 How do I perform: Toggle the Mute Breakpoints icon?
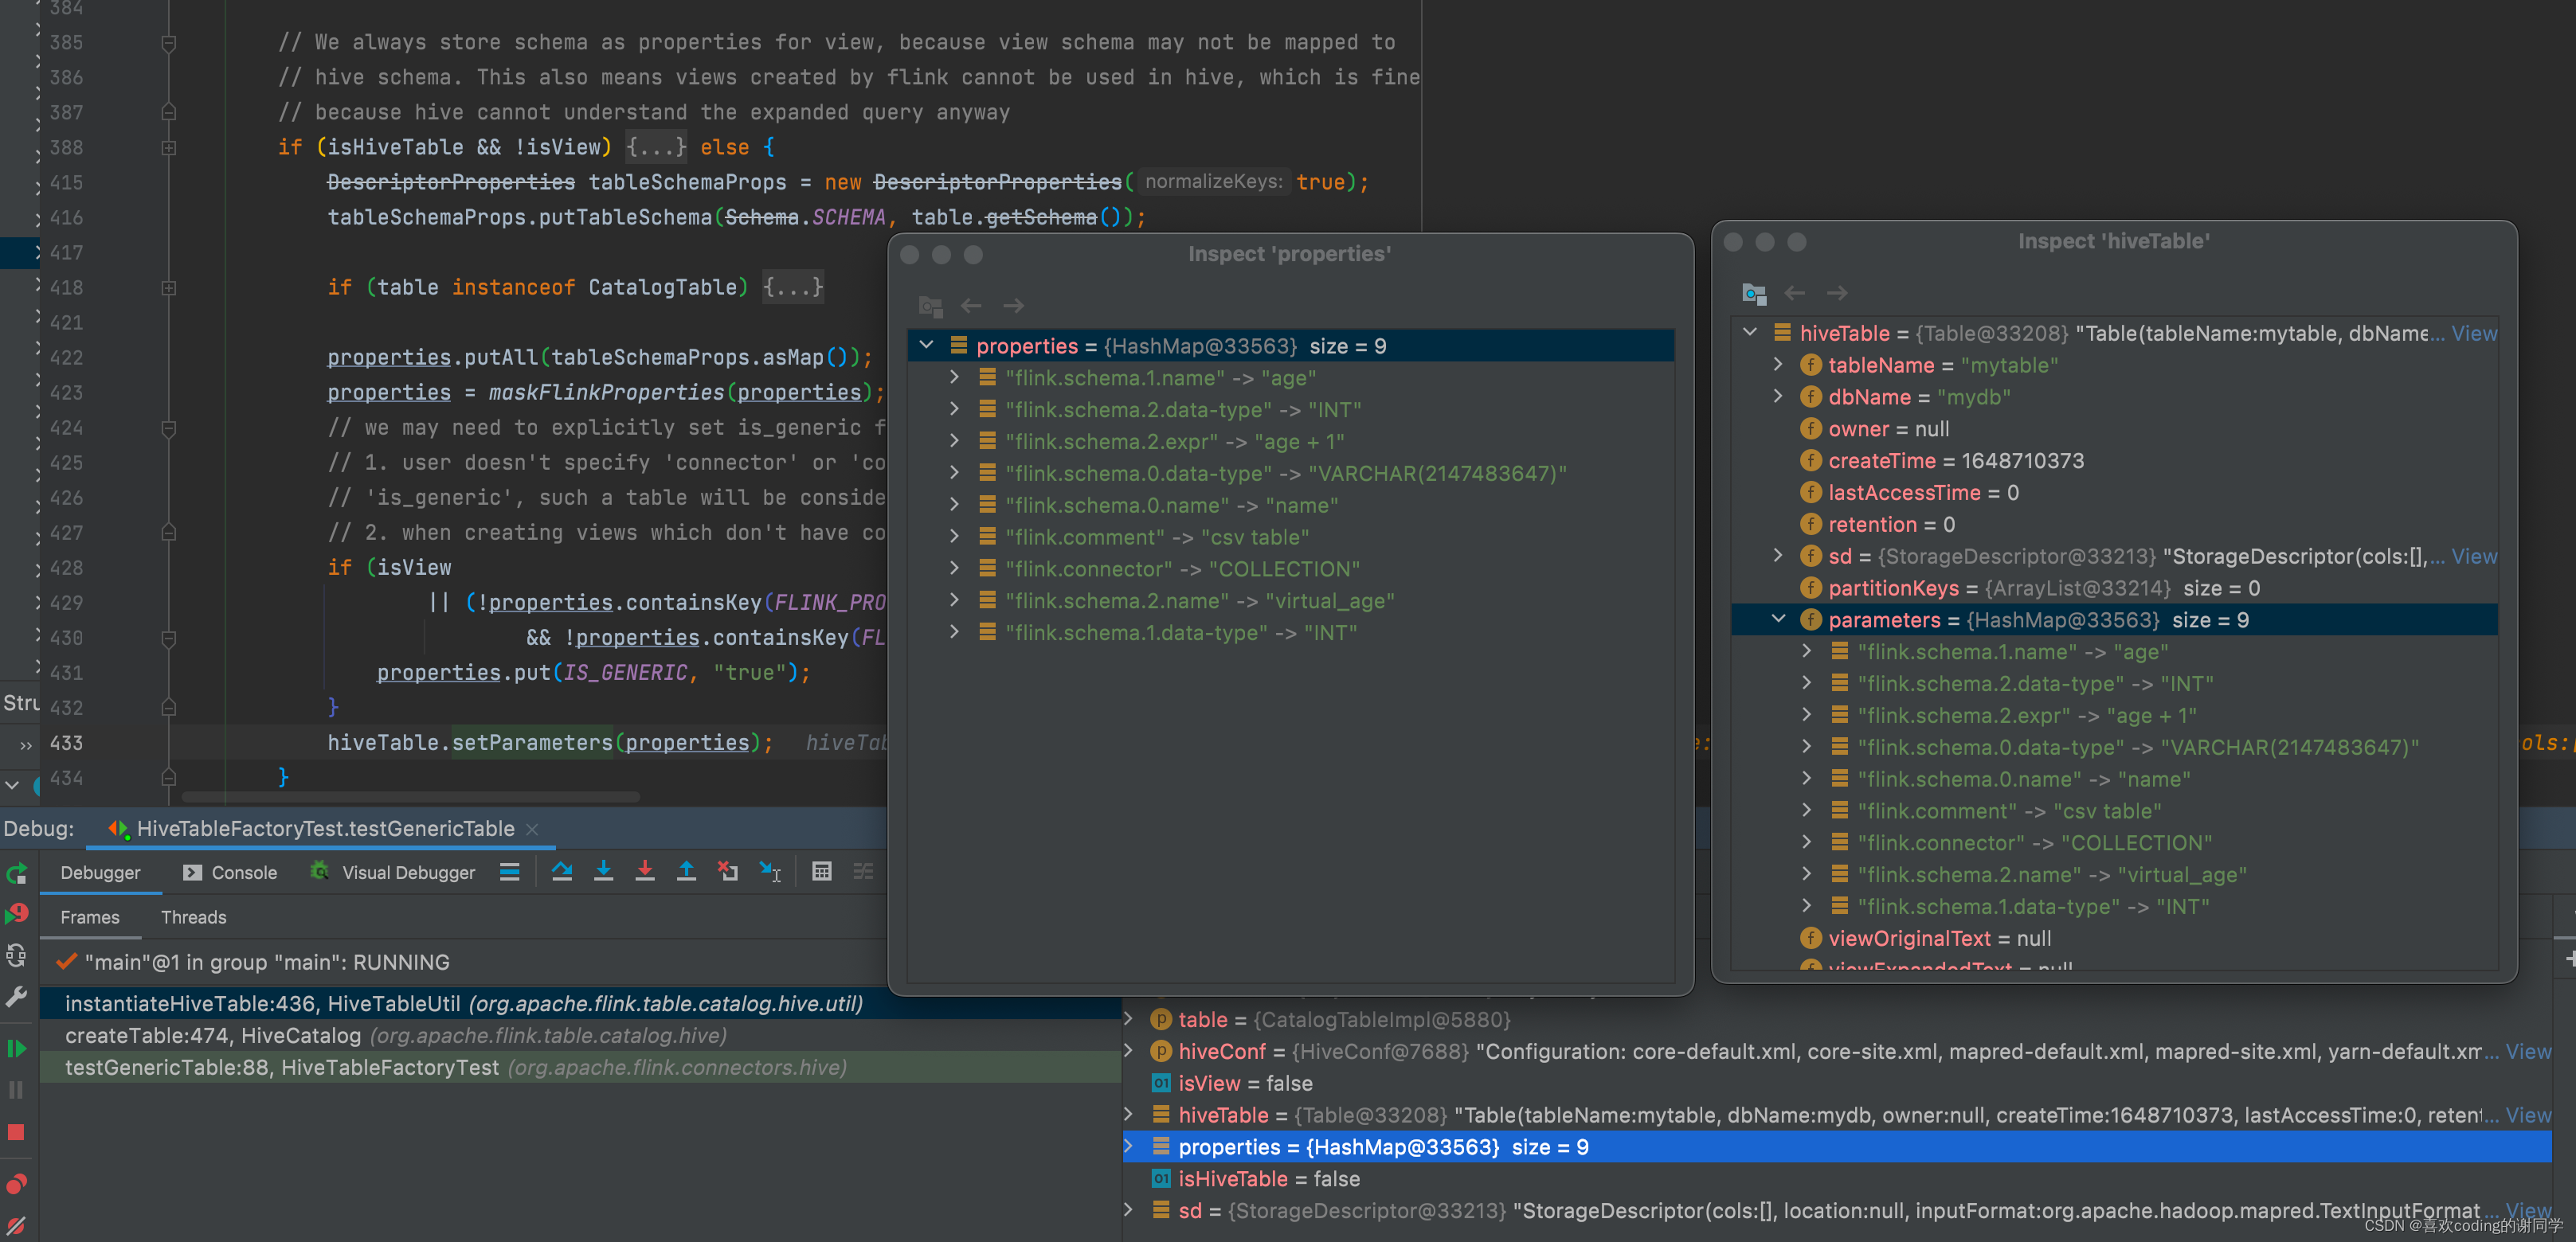click(16, 1224)
